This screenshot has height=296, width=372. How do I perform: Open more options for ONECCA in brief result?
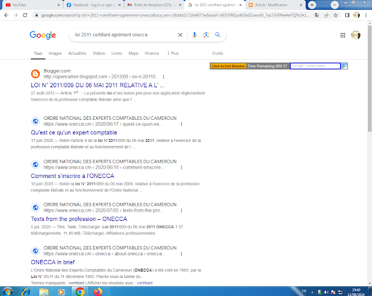[181, 254]
